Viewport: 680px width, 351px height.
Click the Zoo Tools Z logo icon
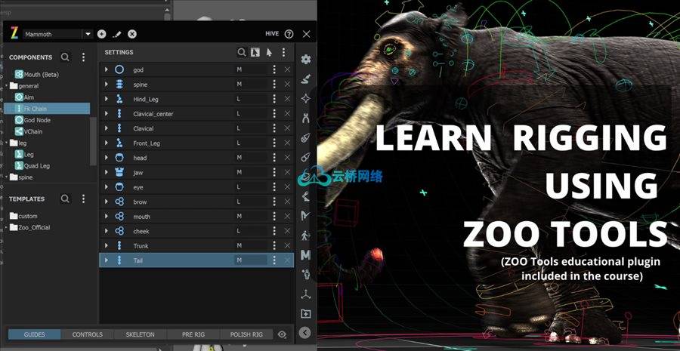pyautogui.click(x=14, y=34)
